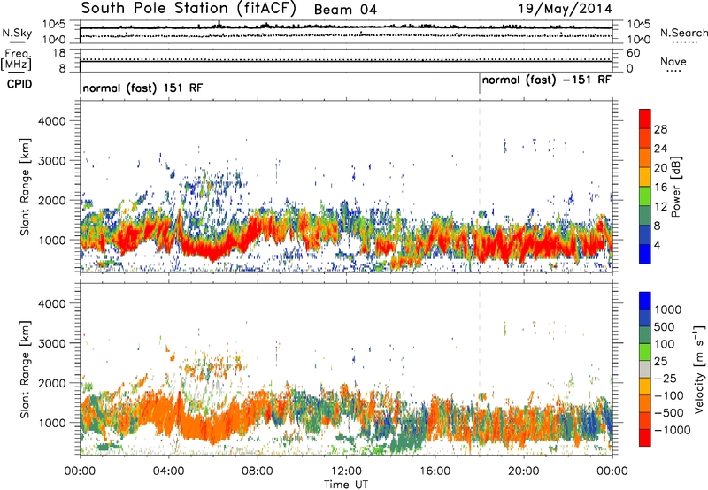708x490 pixels.
Task: Click the 'Power [dB]' colorbar title
Action: coord(675,187)
